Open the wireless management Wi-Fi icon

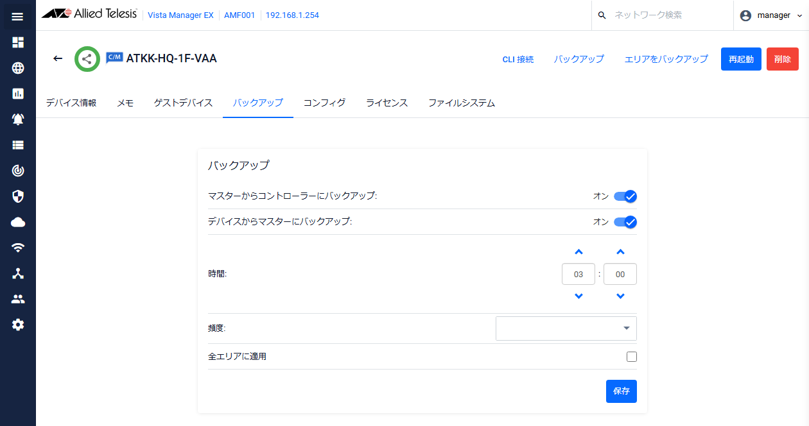(x=17, y=247)
